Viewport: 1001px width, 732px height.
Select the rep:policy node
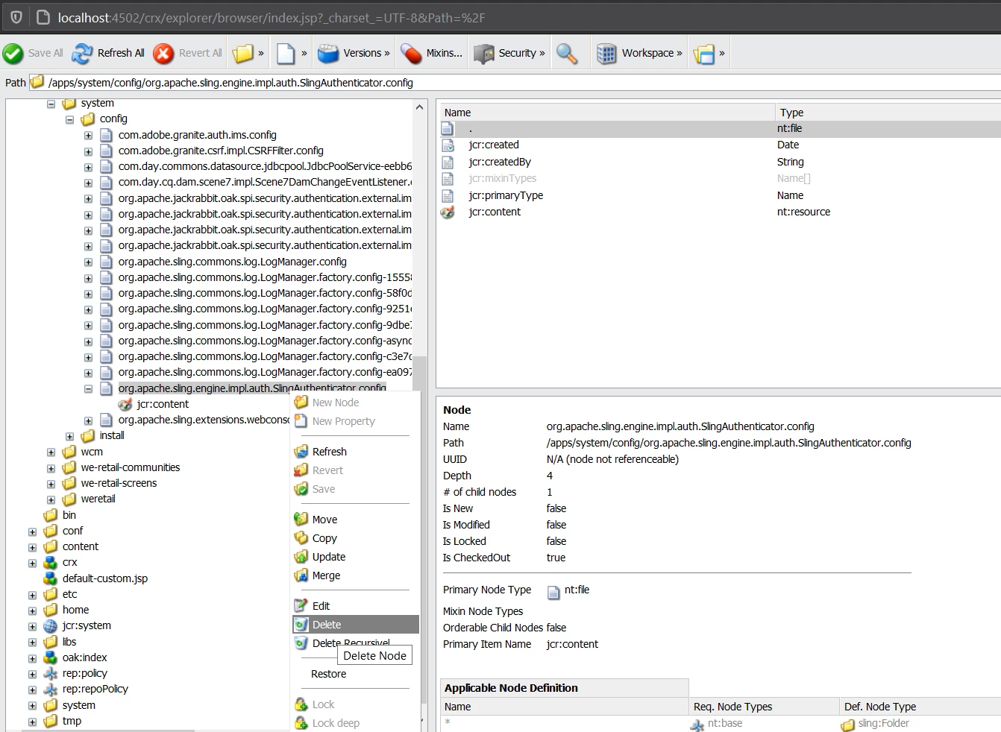[85, 673]
